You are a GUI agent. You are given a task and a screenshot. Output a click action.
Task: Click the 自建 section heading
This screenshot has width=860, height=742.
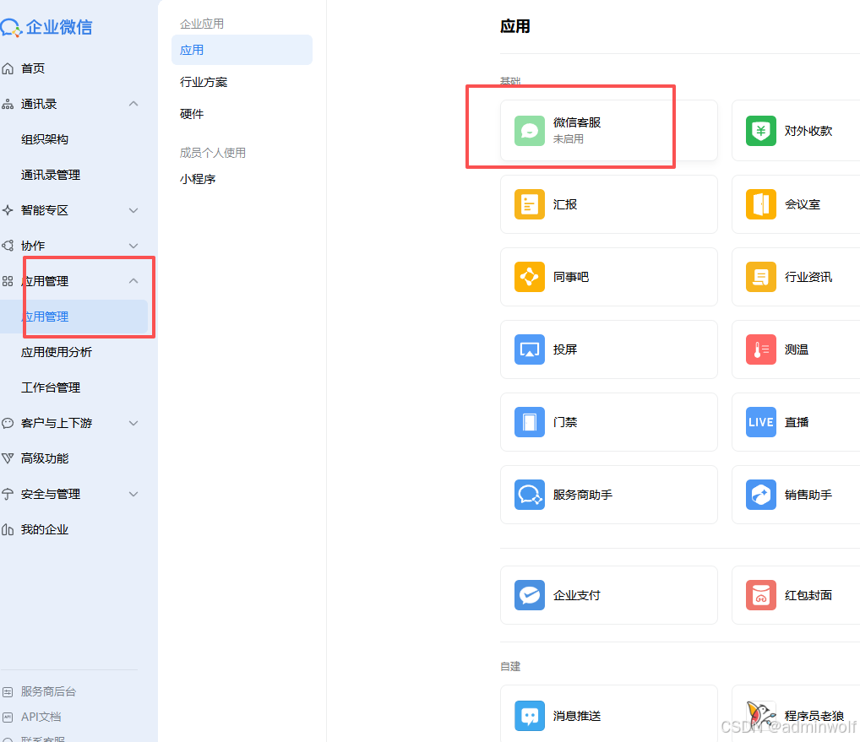(x=510, y=666)
